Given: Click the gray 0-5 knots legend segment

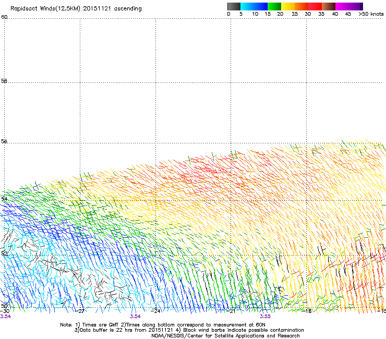Looking at the screenshot, I should click(234, 6).
